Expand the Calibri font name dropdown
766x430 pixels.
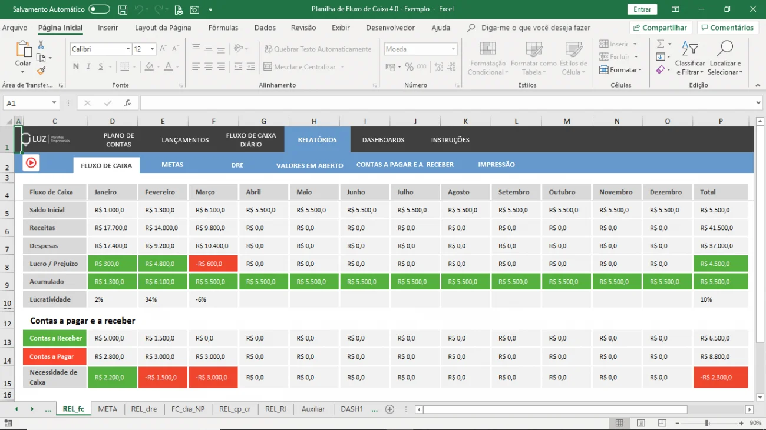128,49
